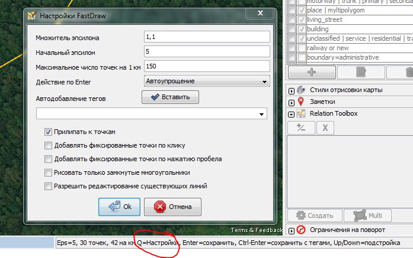Open the Автодобавление тегов combo box
This screenshot has height=258, width=413.
pyautogui.click(x=152, y=113)
